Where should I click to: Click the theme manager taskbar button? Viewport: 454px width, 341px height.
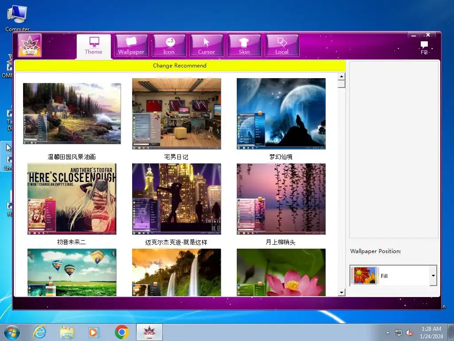click(x=149, y=332)
